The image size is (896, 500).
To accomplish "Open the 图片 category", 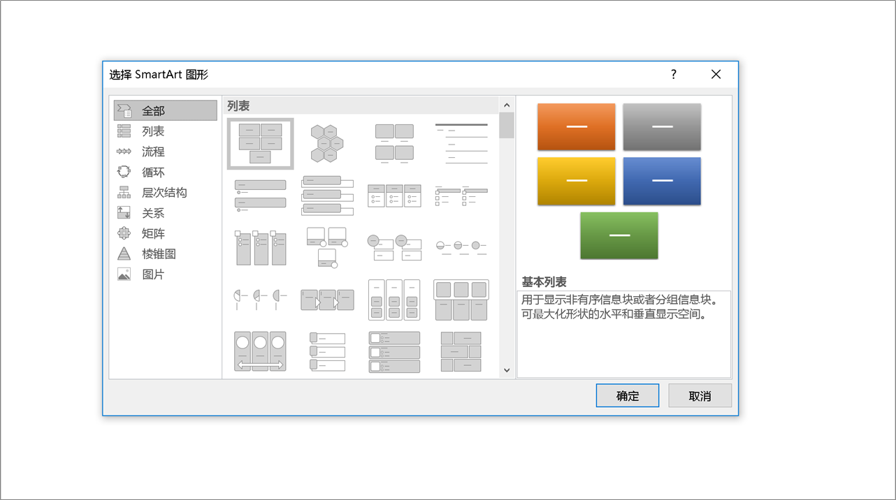I will [x=165, y=274].
